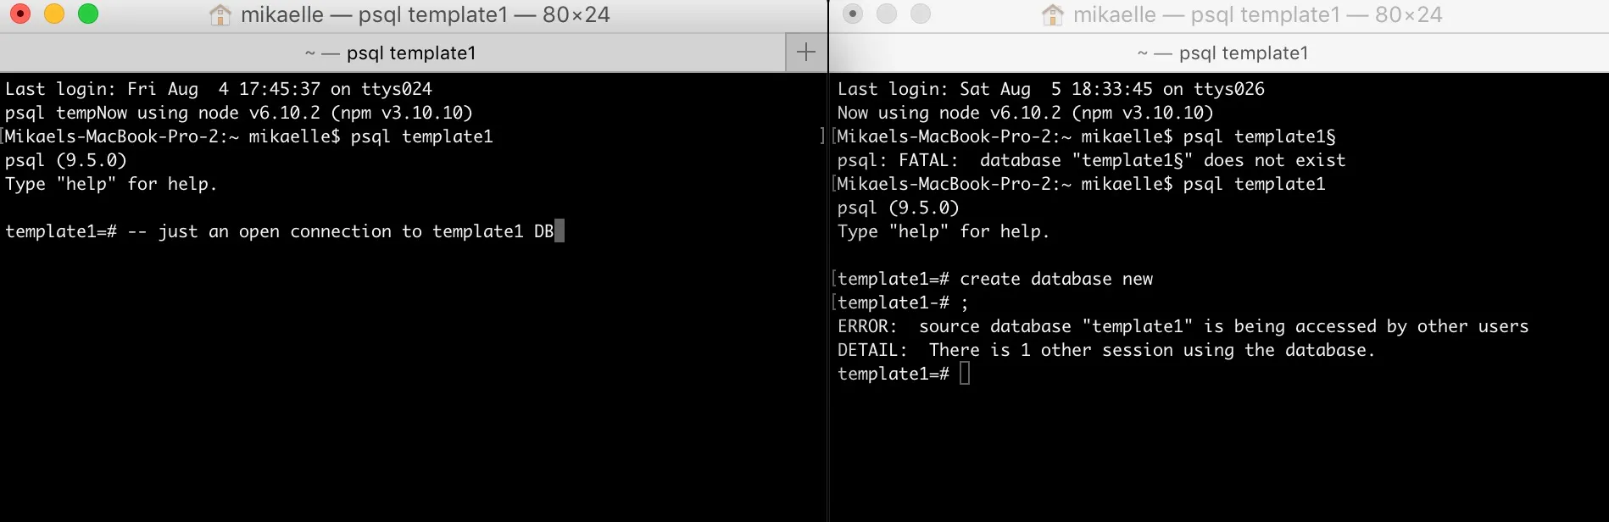Click the right window title bar text

[1257, 14]
